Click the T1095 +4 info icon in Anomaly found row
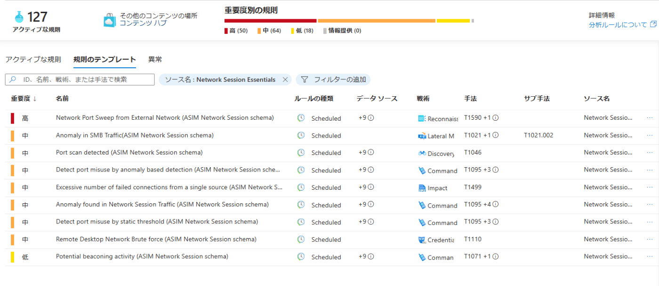The image size is (659, 286). click(x=495, y=205)
